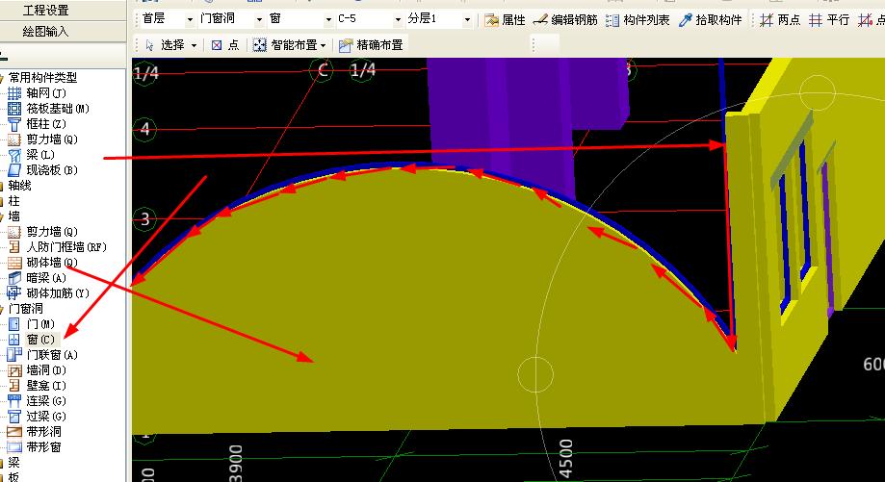Click the 精确布置 icon
The height and width of the screenshot is (482, 885).
(x=346, y=45)
